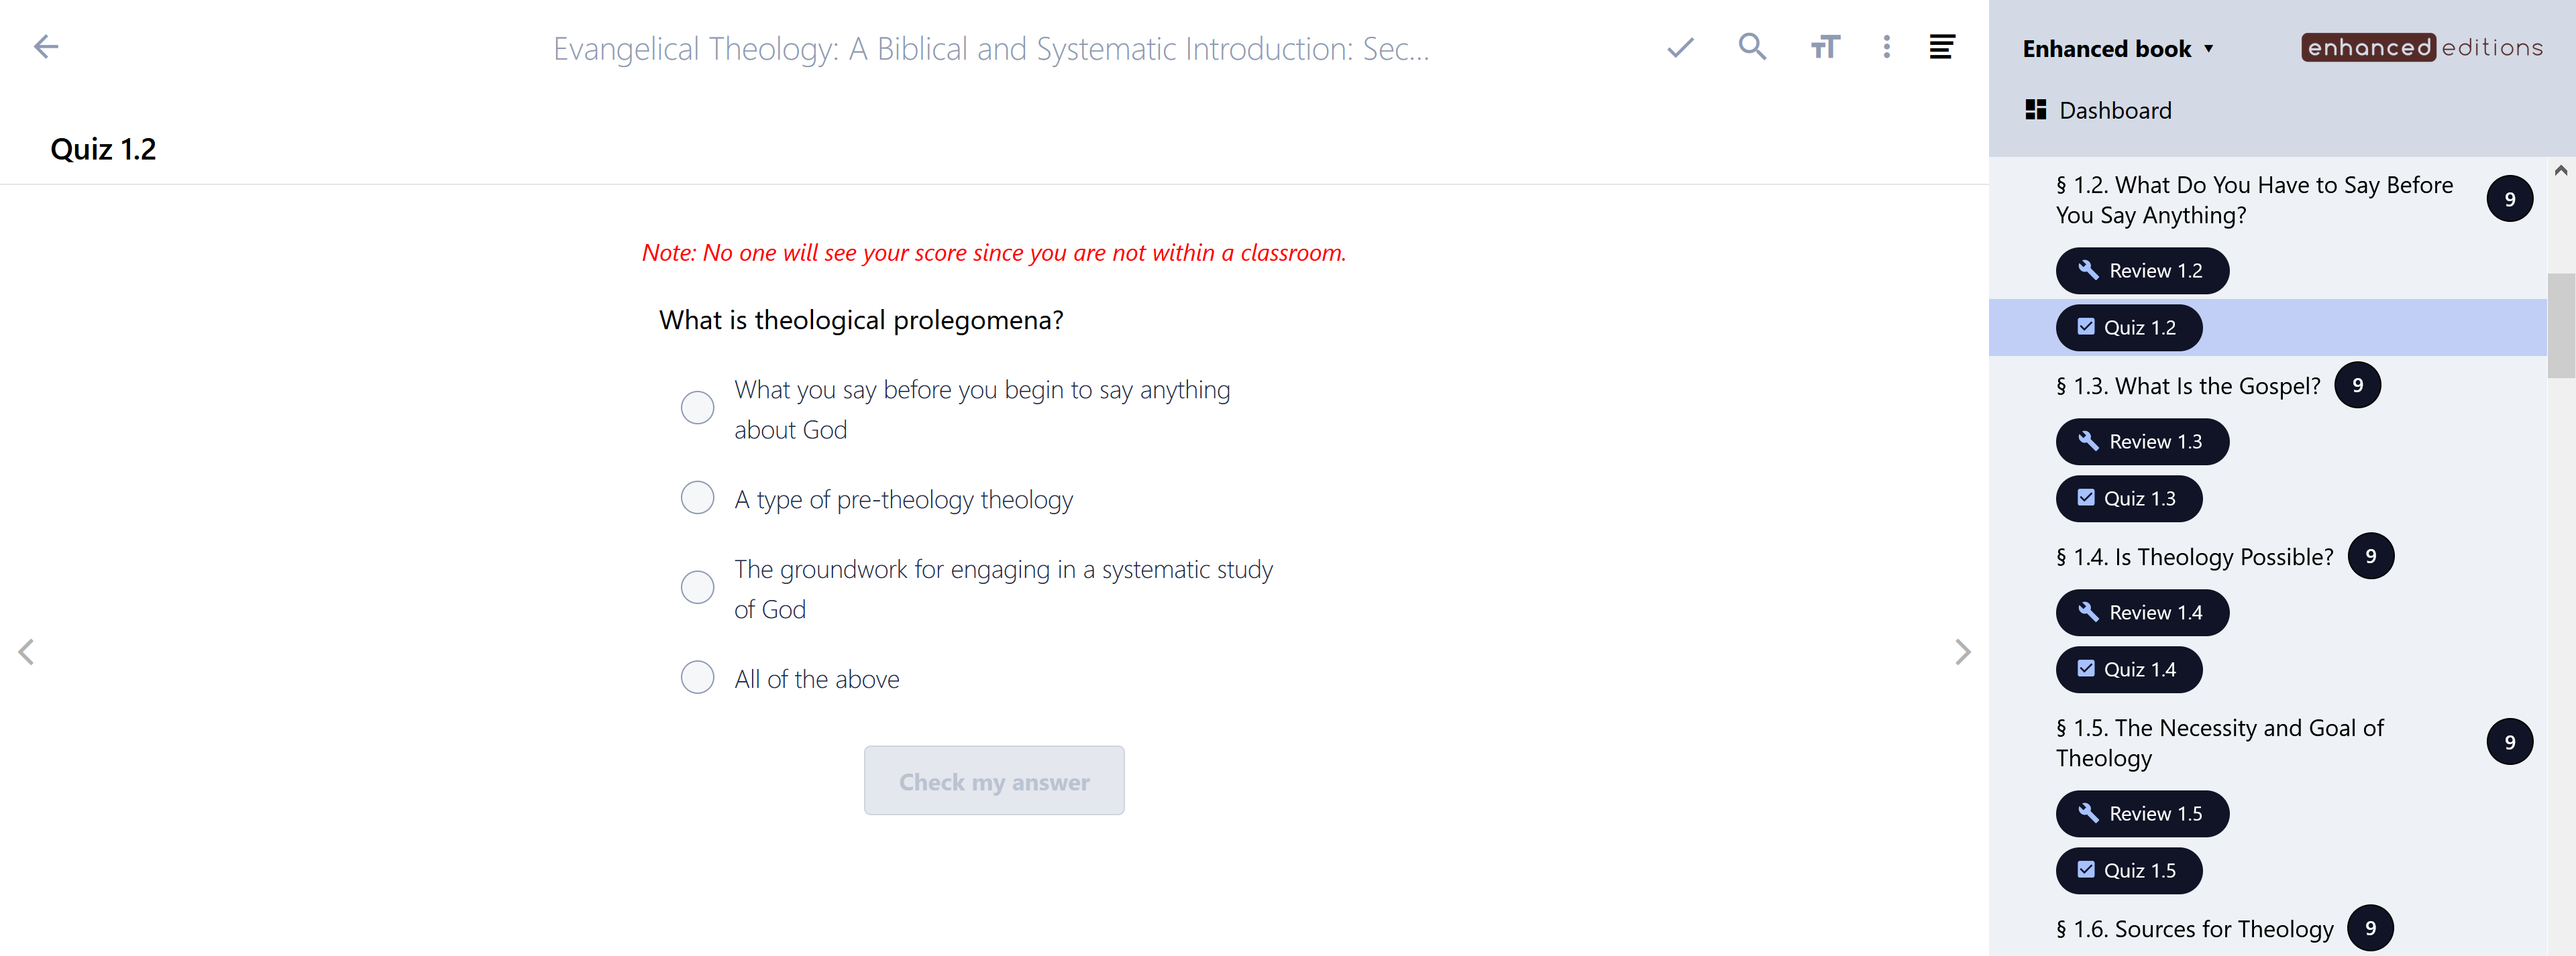Select the "All of the above" answer
The height and width of the screenshot is (956, 2576).
[697, 677]
